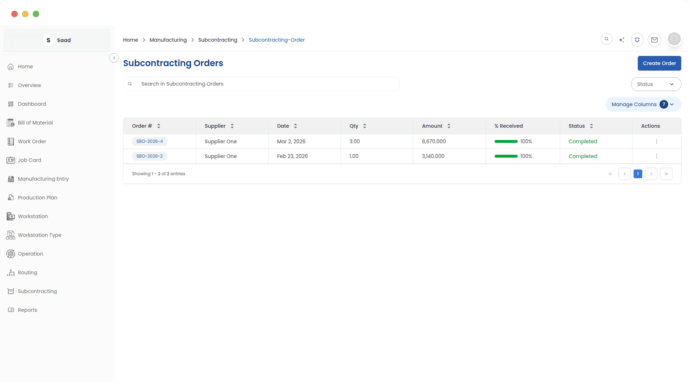Open the Production Plan section
The height and width of the screenshot is (382, 689).
pos(37,197)
